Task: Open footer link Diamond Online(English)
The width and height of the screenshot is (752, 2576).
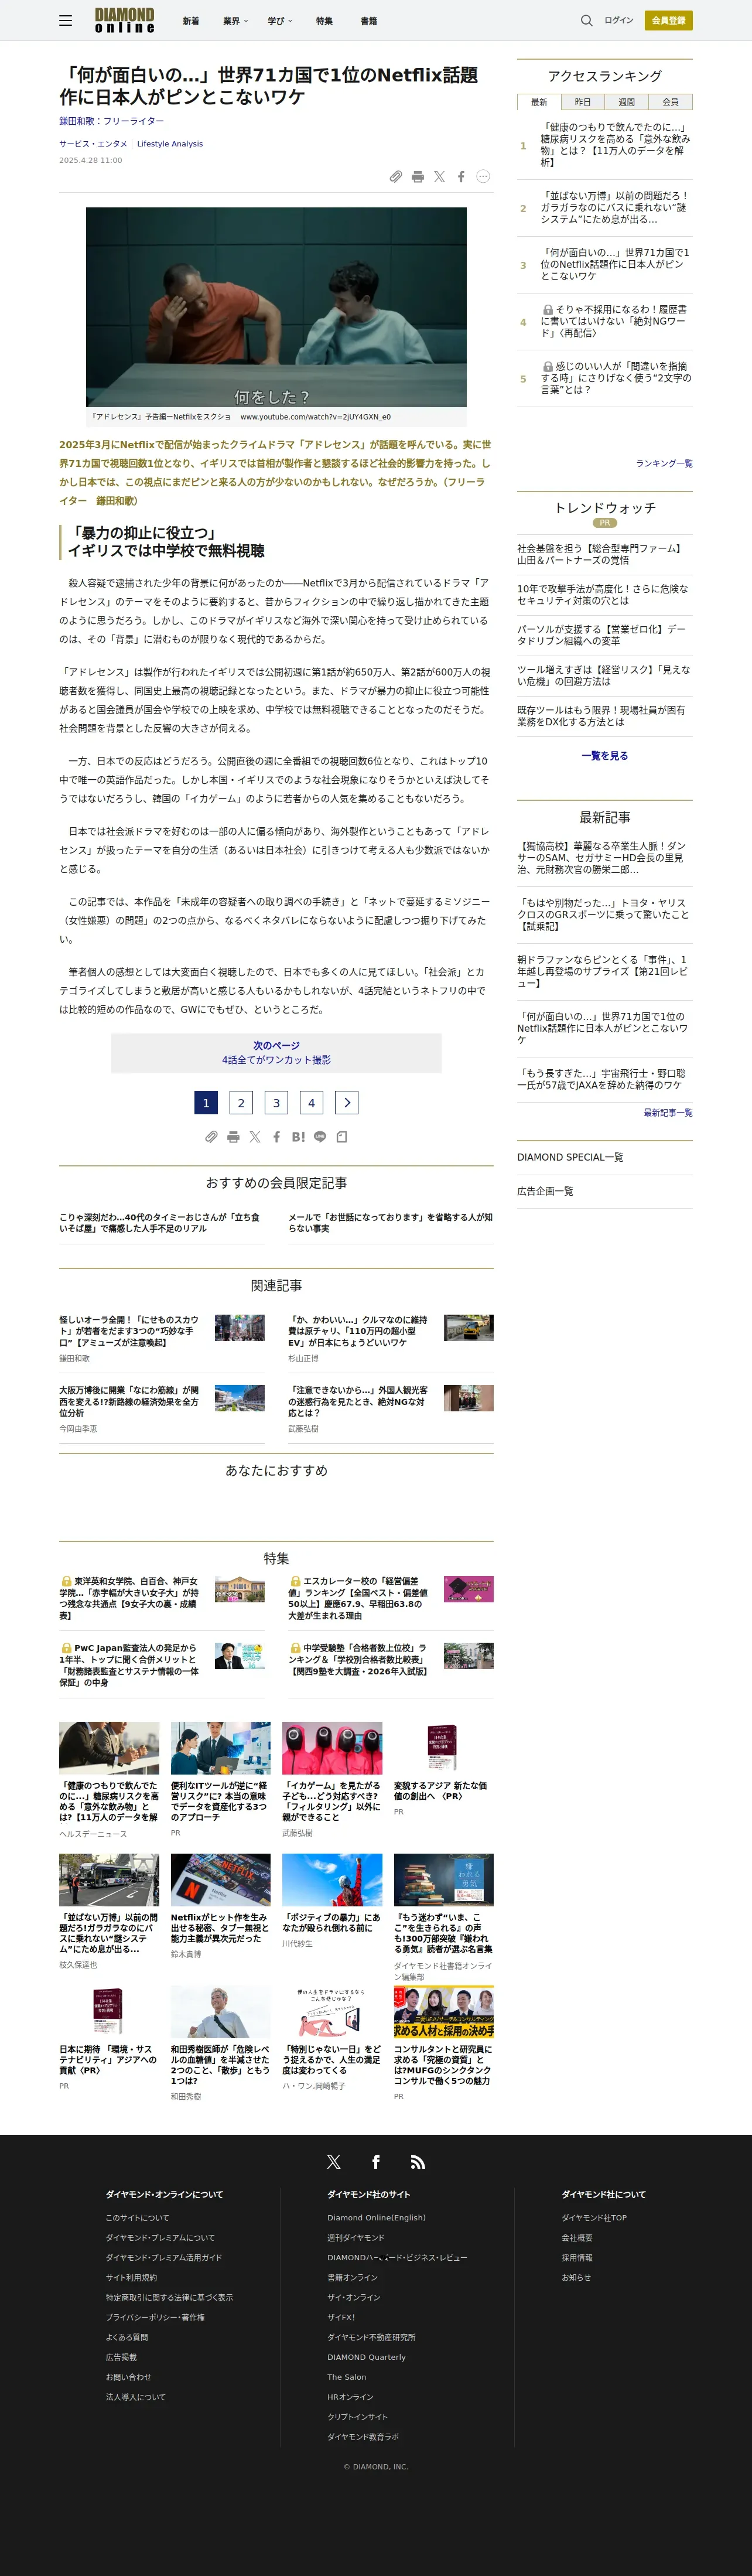Action: pos(376,2218)
